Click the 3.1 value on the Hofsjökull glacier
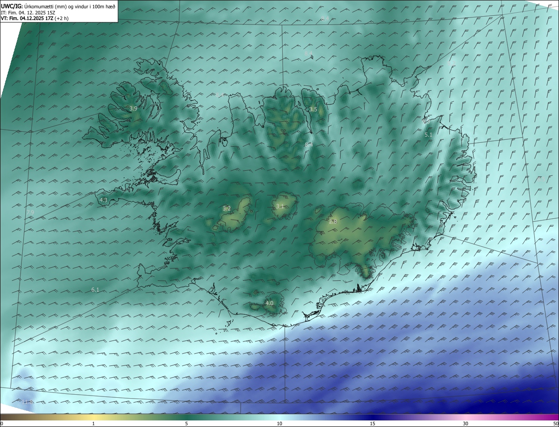This screenshot has height=427, width=559. tap(280, 206)
